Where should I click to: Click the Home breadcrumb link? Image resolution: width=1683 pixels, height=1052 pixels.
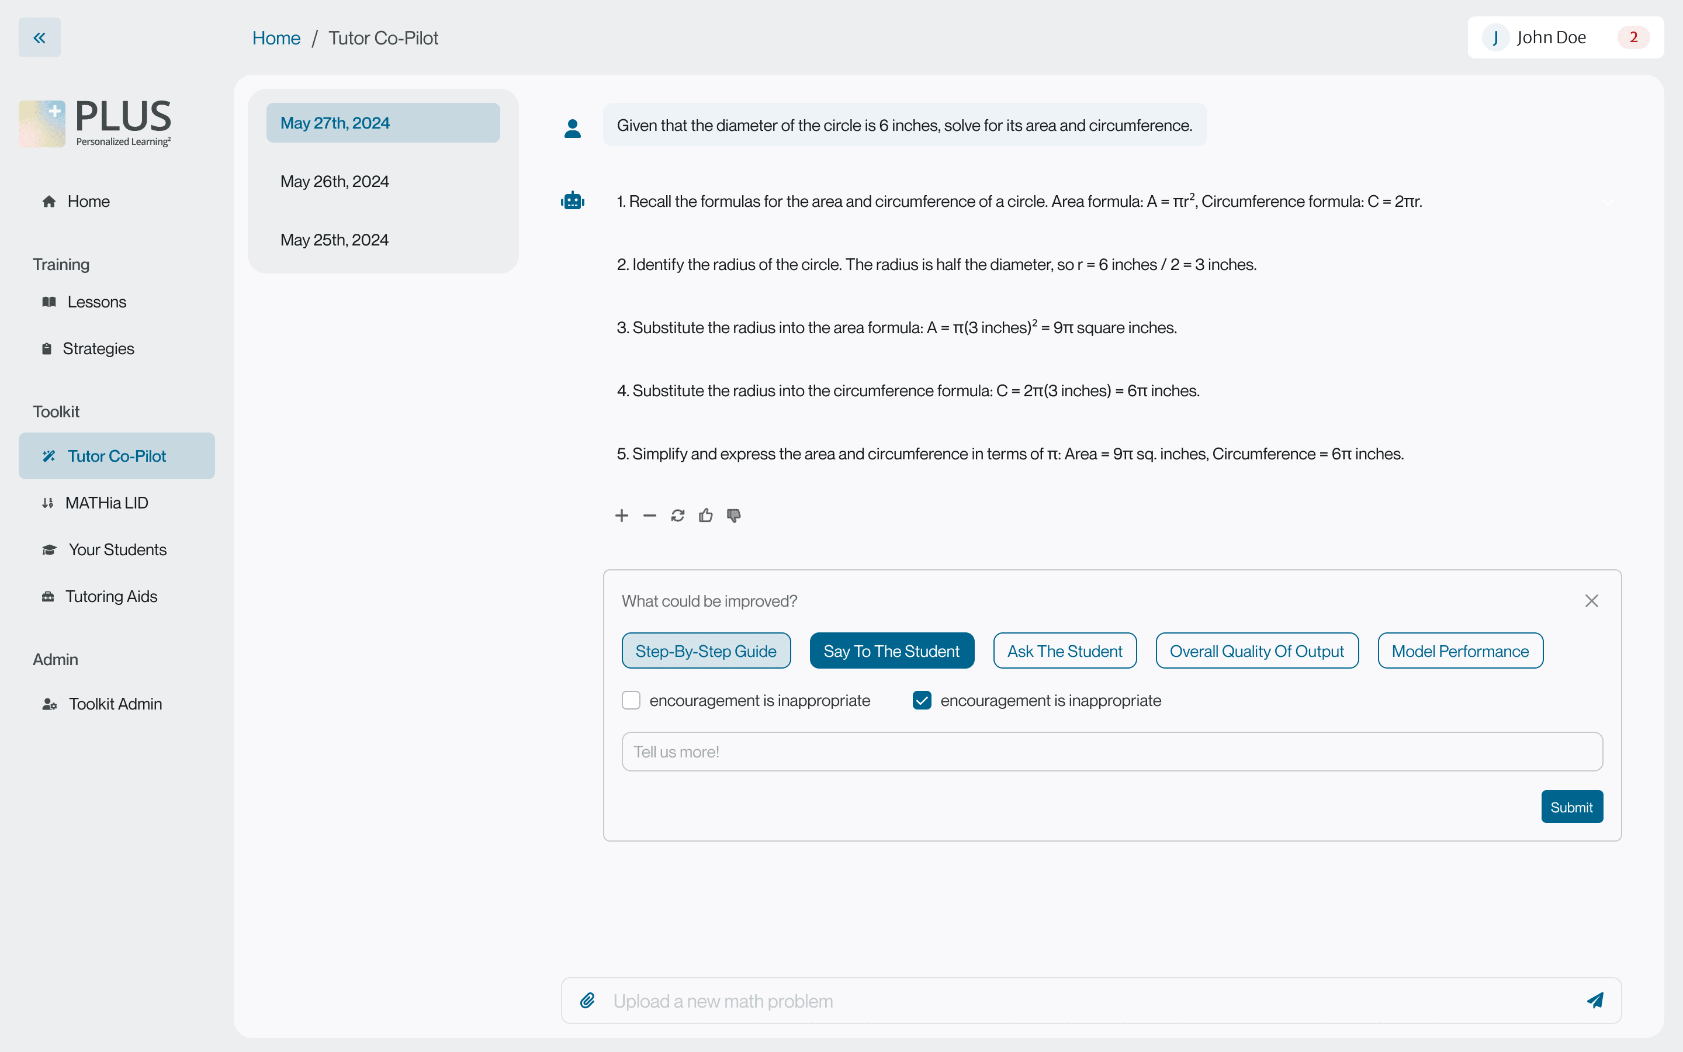click(x=276, y=37)
